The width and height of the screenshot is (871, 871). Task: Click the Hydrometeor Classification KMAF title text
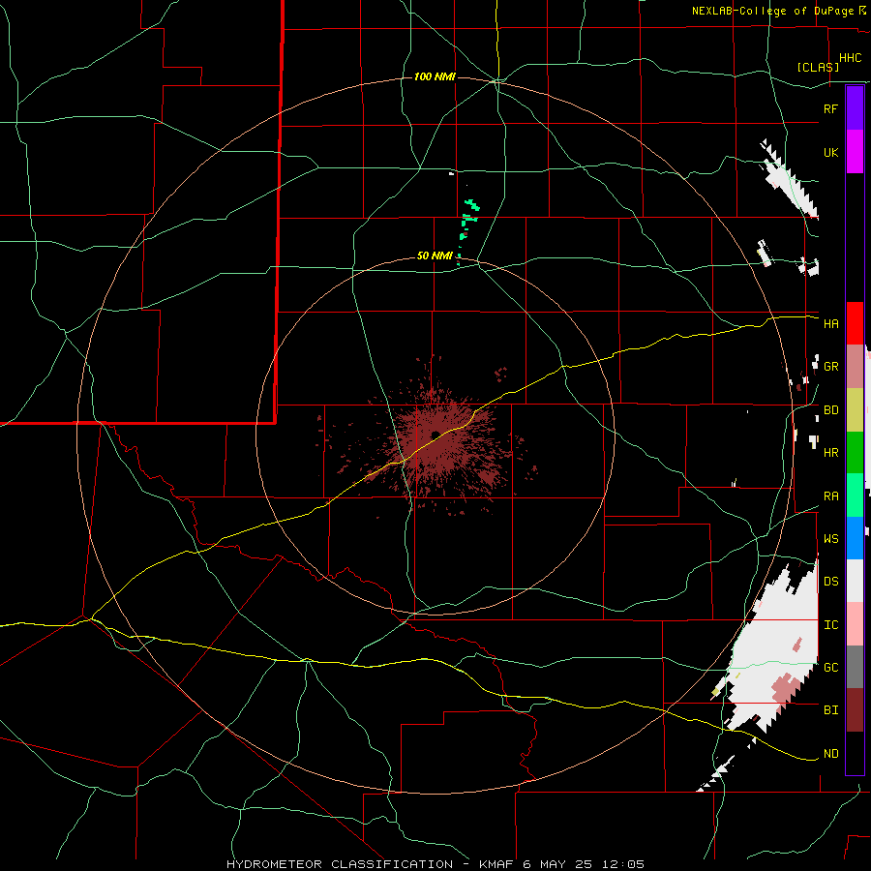(x=435, y=864)
